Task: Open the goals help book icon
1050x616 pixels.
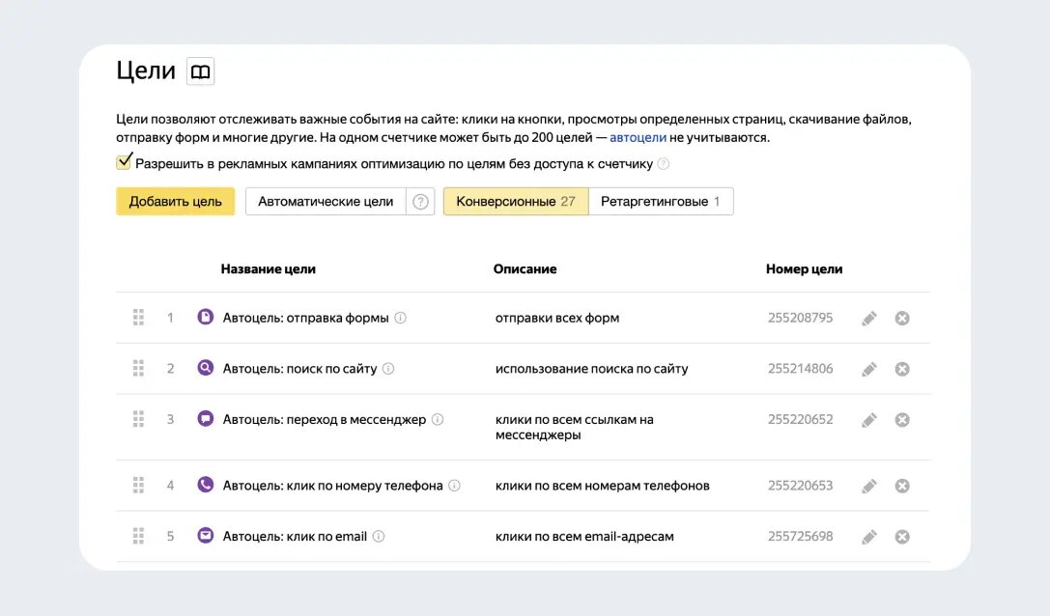Action: [x=200, y=71]
